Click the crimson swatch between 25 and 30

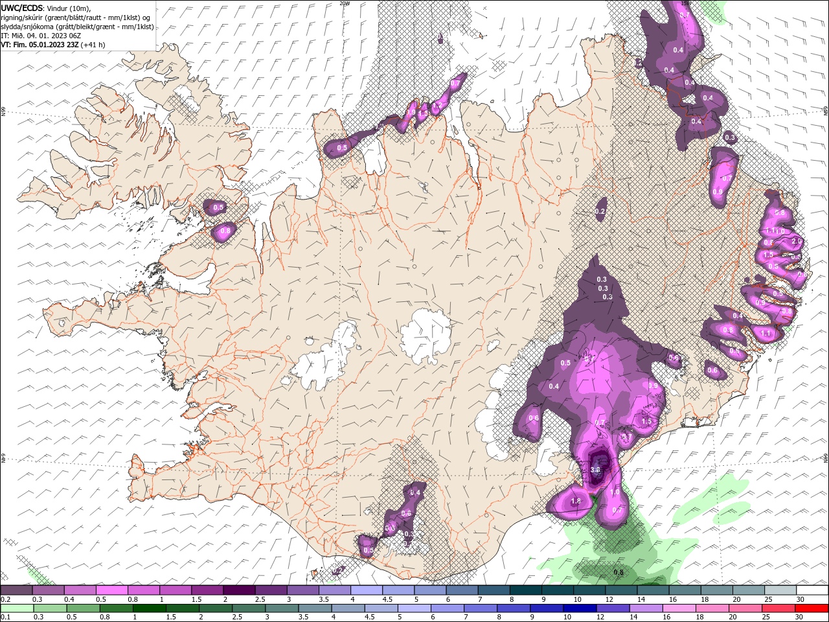[778, 608]
